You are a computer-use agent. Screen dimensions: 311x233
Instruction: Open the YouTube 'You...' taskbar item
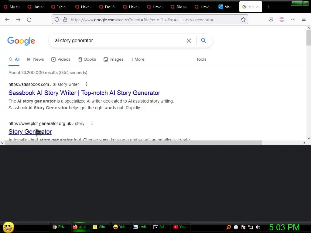click(181, 227)
